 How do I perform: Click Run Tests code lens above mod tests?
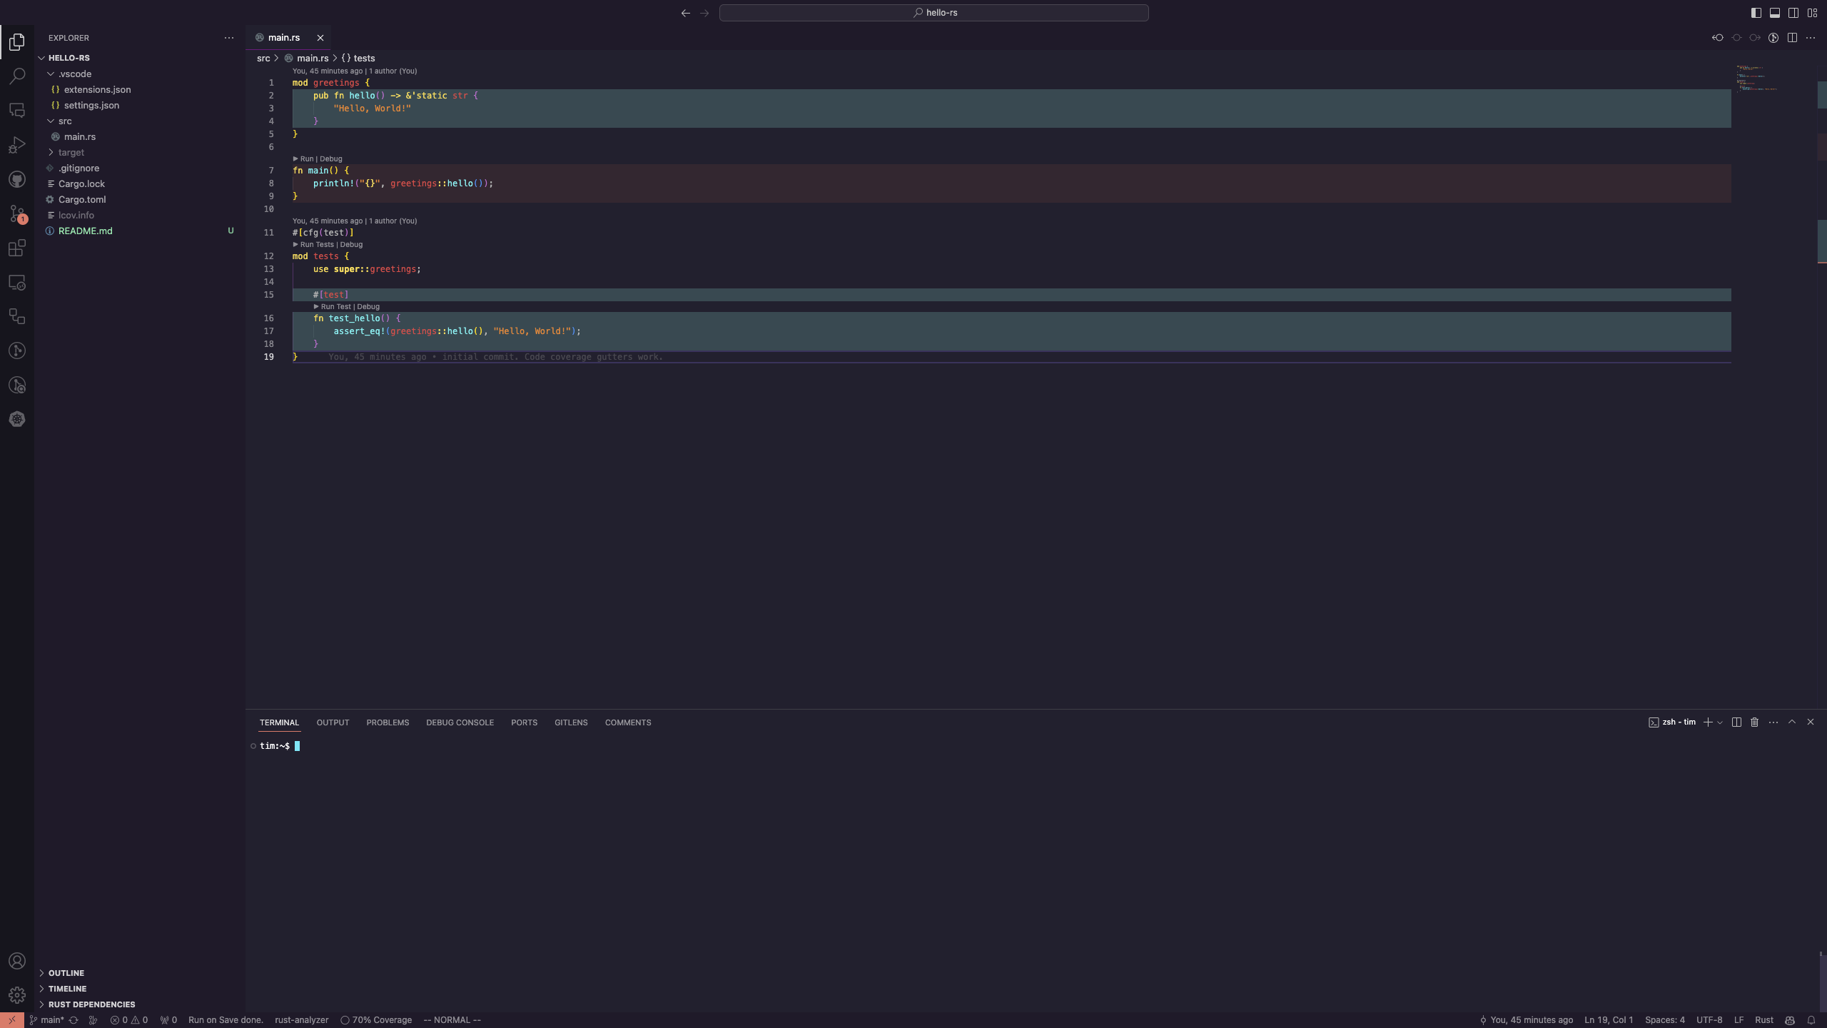tap(316, 244)
